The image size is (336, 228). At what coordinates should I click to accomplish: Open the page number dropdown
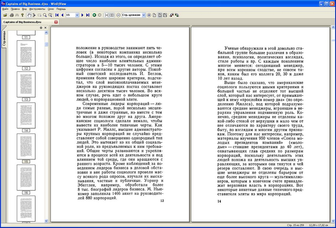pos(77,15)
